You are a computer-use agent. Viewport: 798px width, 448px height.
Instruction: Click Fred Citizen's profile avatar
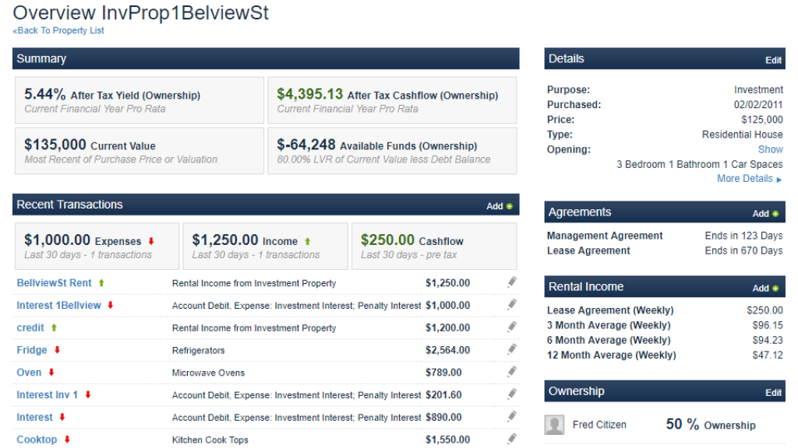(x=555, y=424)
